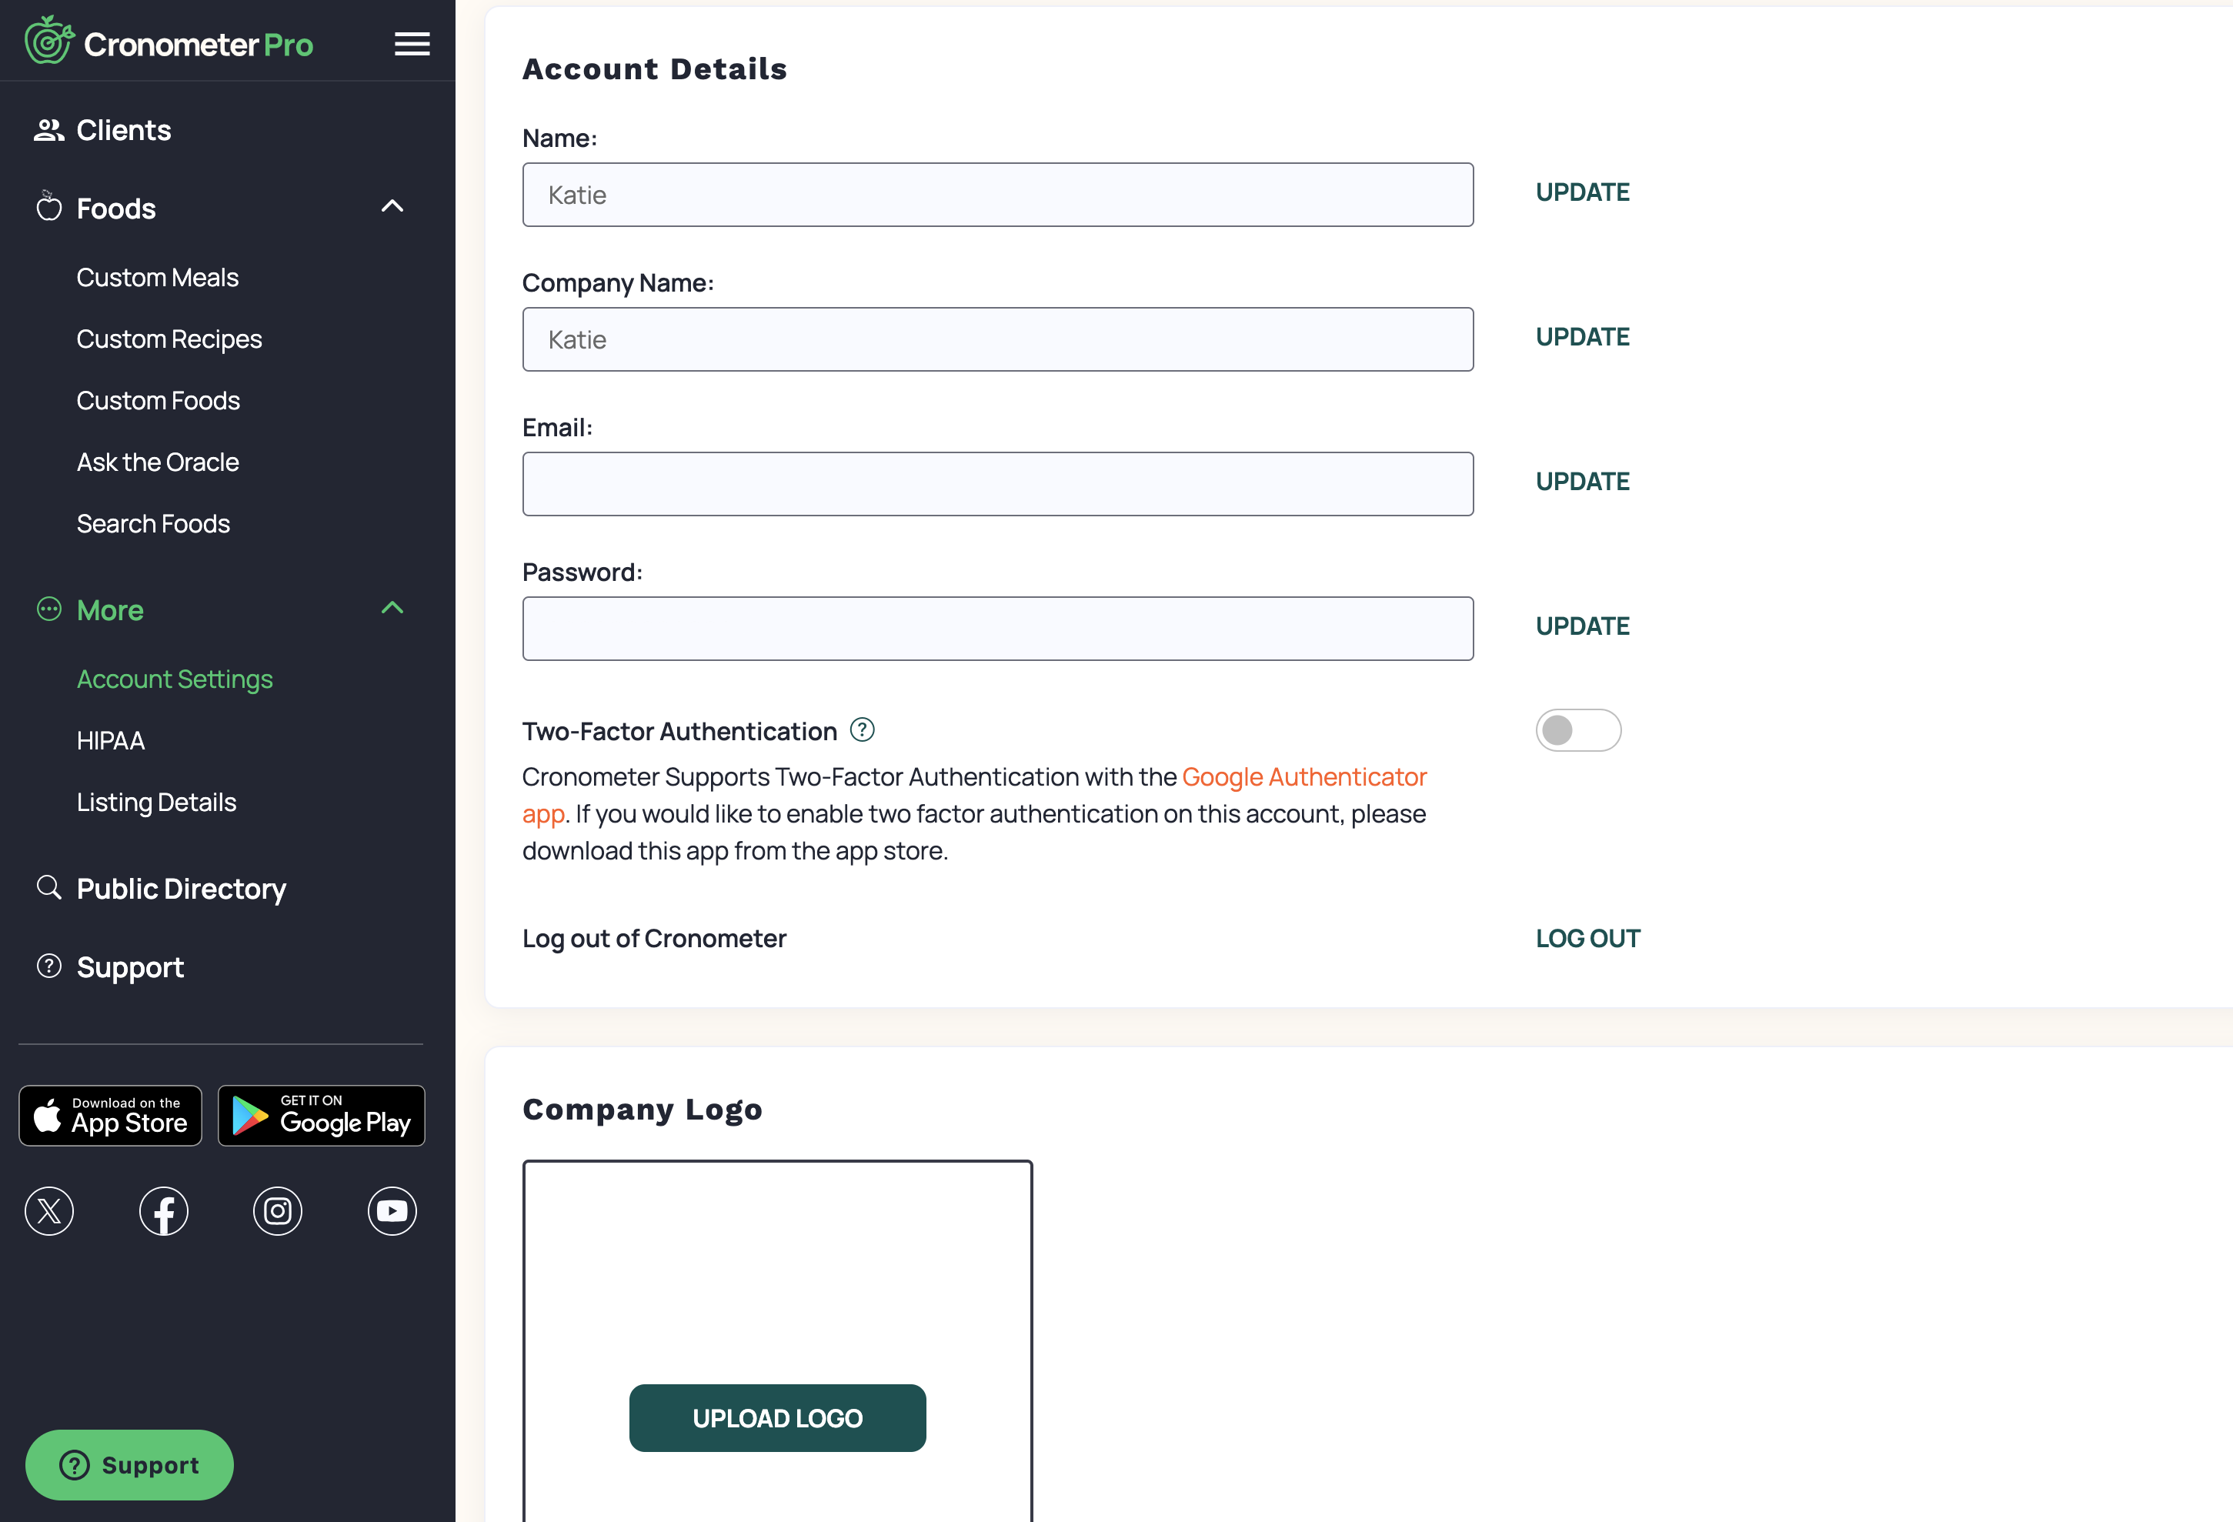Click Get it on Google Play badge

coord(322,1116)
